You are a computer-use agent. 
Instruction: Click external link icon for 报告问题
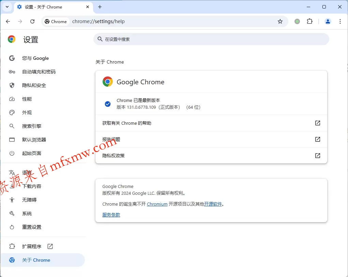pos(318,139)
